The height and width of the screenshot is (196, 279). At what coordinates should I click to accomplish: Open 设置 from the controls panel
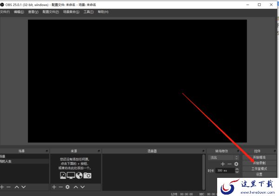pyautogui.click(x=259, y=174)
